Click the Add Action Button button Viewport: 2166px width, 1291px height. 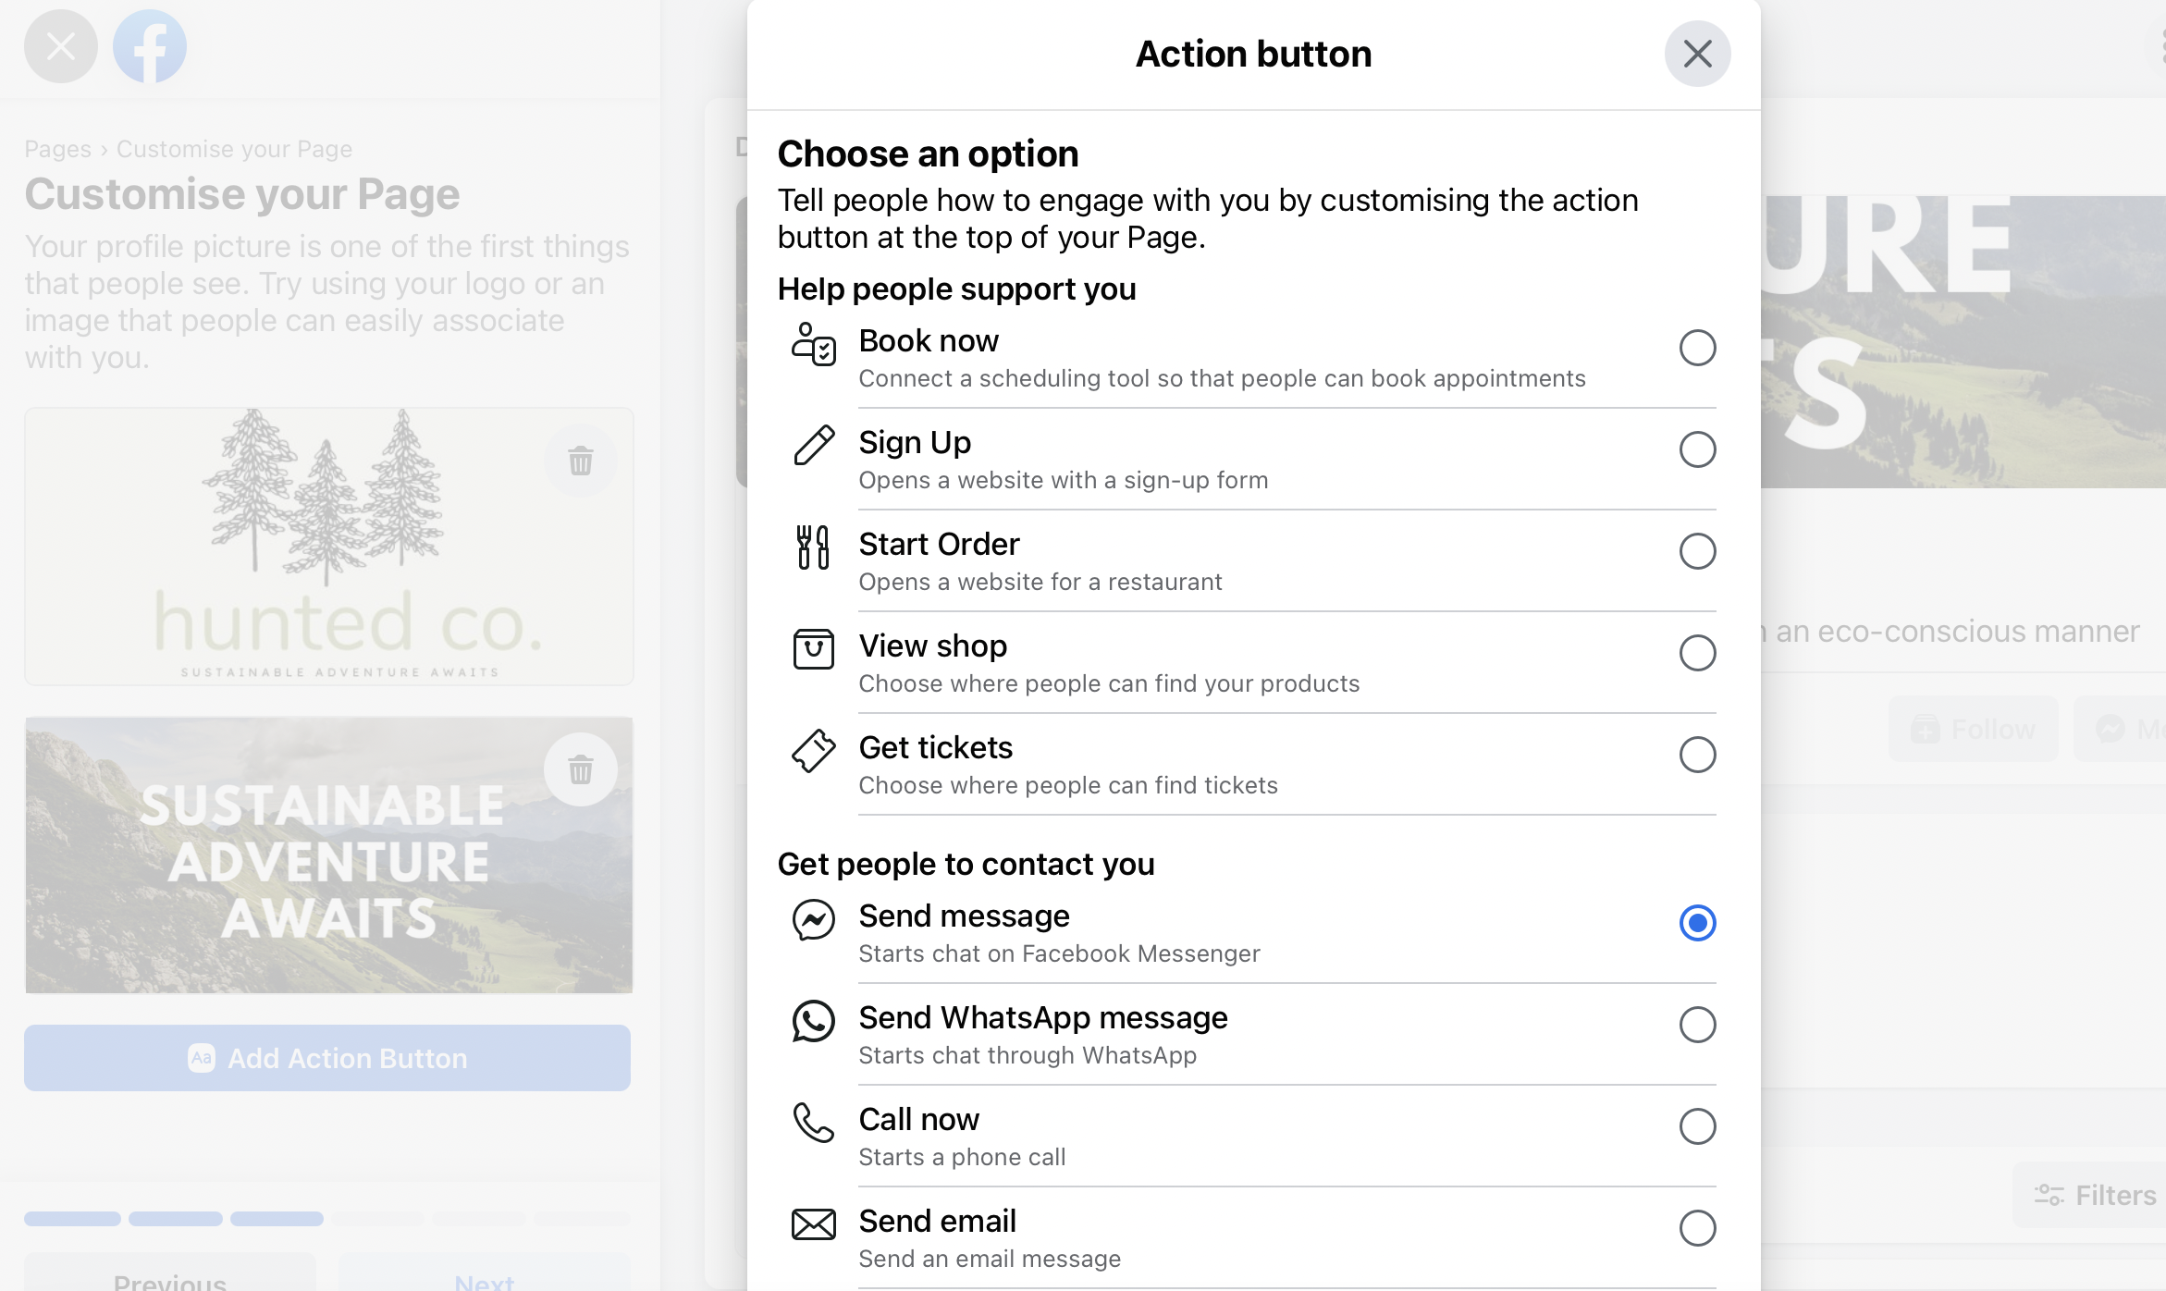click(x=327, y=1058)
